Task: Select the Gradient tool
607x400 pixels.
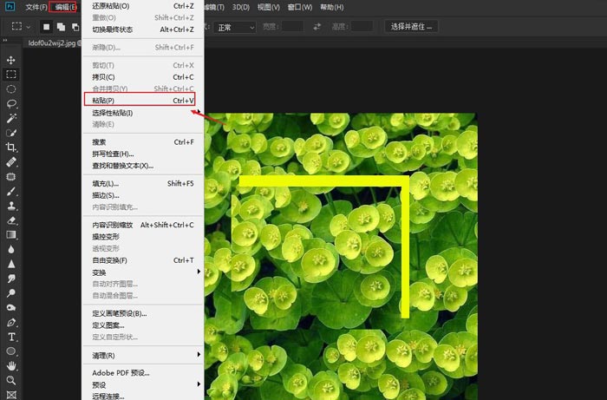Action: [x=10, y=234]
